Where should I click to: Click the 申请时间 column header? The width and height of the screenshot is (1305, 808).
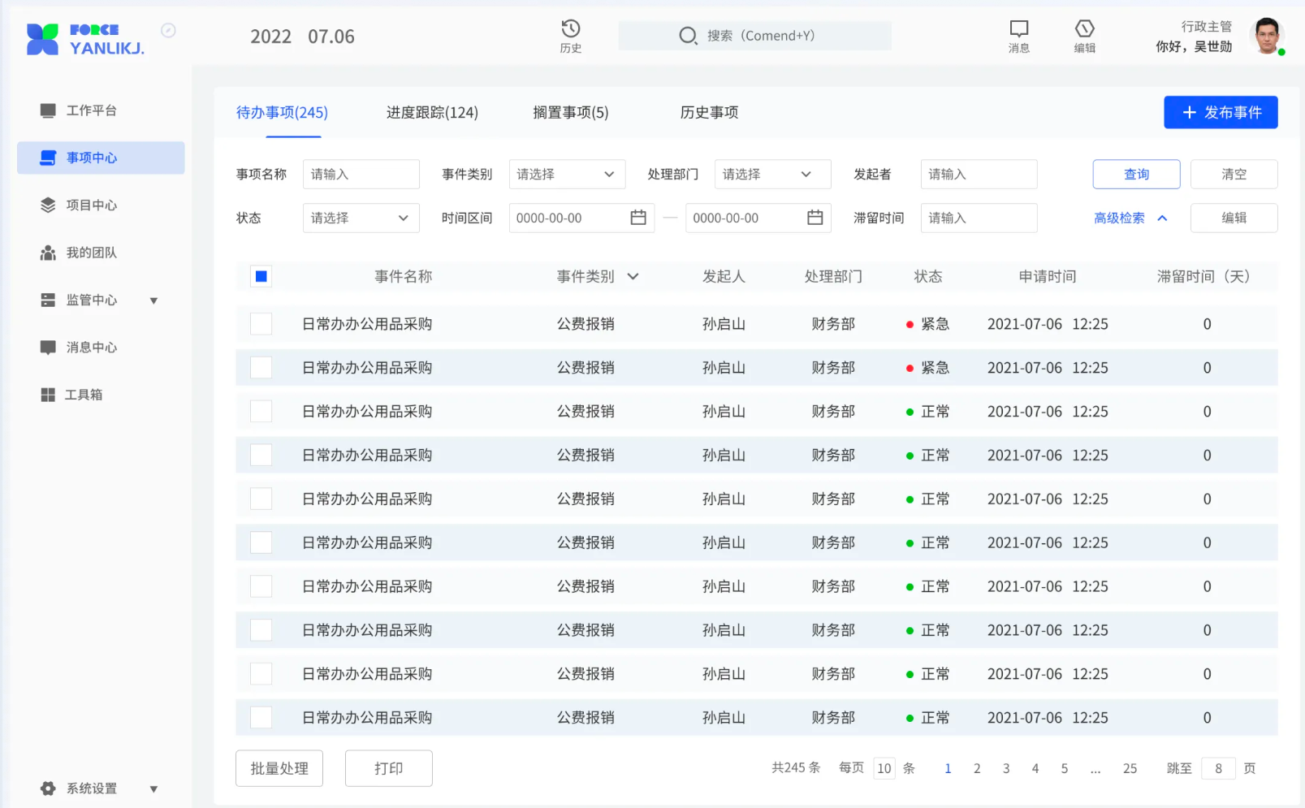1048,277
